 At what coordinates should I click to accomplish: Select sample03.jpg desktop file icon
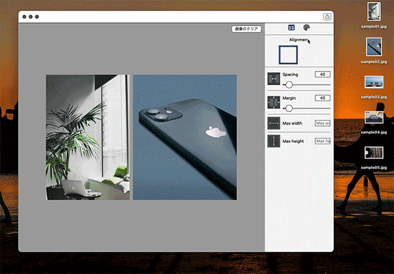374,82
